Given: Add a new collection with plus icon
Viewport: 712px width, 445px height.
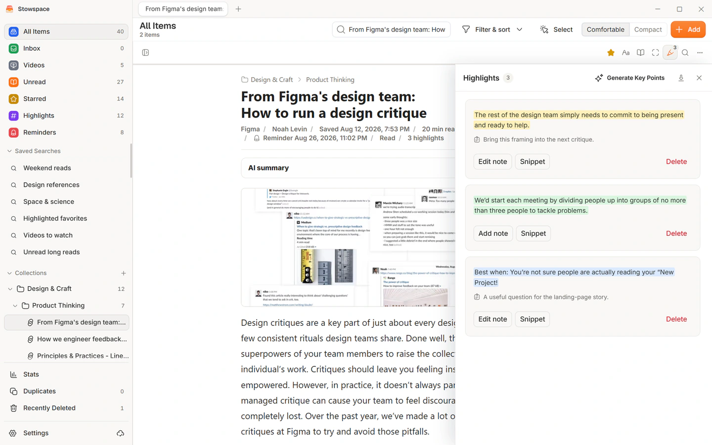Looking at the screenshot, I should point(124,273).
